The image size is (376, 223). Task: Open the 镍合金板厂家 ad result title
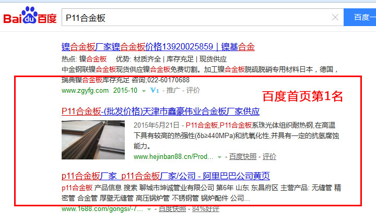[158, 47]
